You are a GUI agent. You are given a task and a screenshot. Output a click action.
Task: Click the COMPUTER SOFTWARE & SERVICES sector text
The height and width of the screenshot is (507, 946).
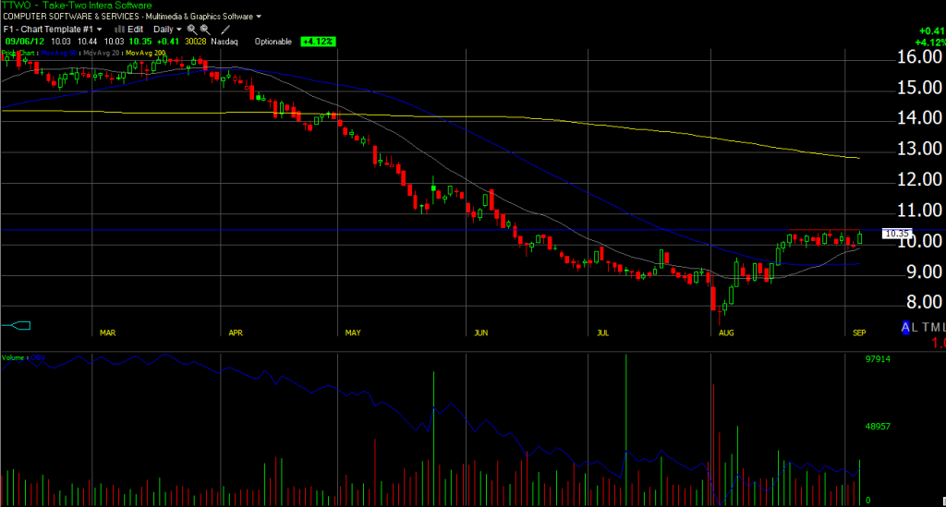(x=71, y=17)
